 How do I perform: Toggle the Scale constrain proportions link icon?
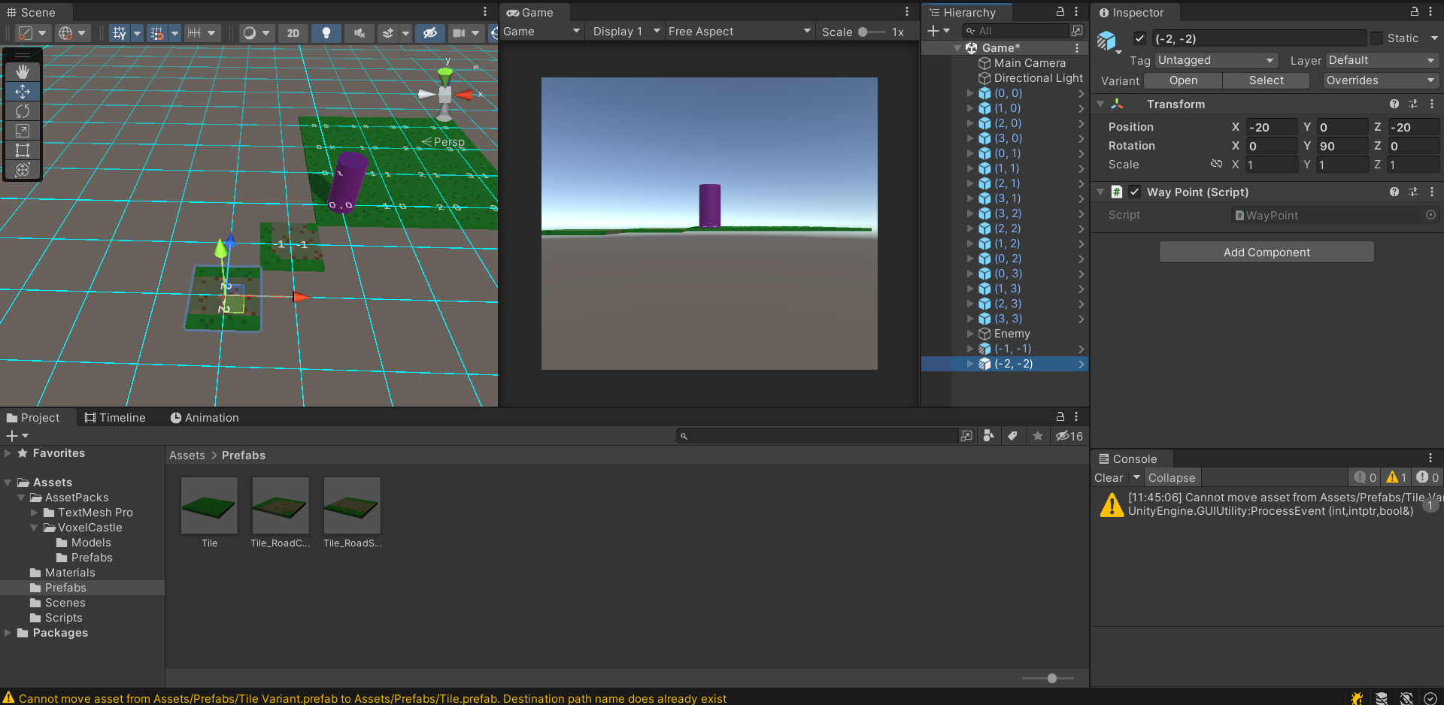[x=1216, y=164]
